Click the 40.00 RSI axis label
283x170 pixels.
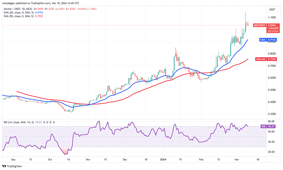271,142
